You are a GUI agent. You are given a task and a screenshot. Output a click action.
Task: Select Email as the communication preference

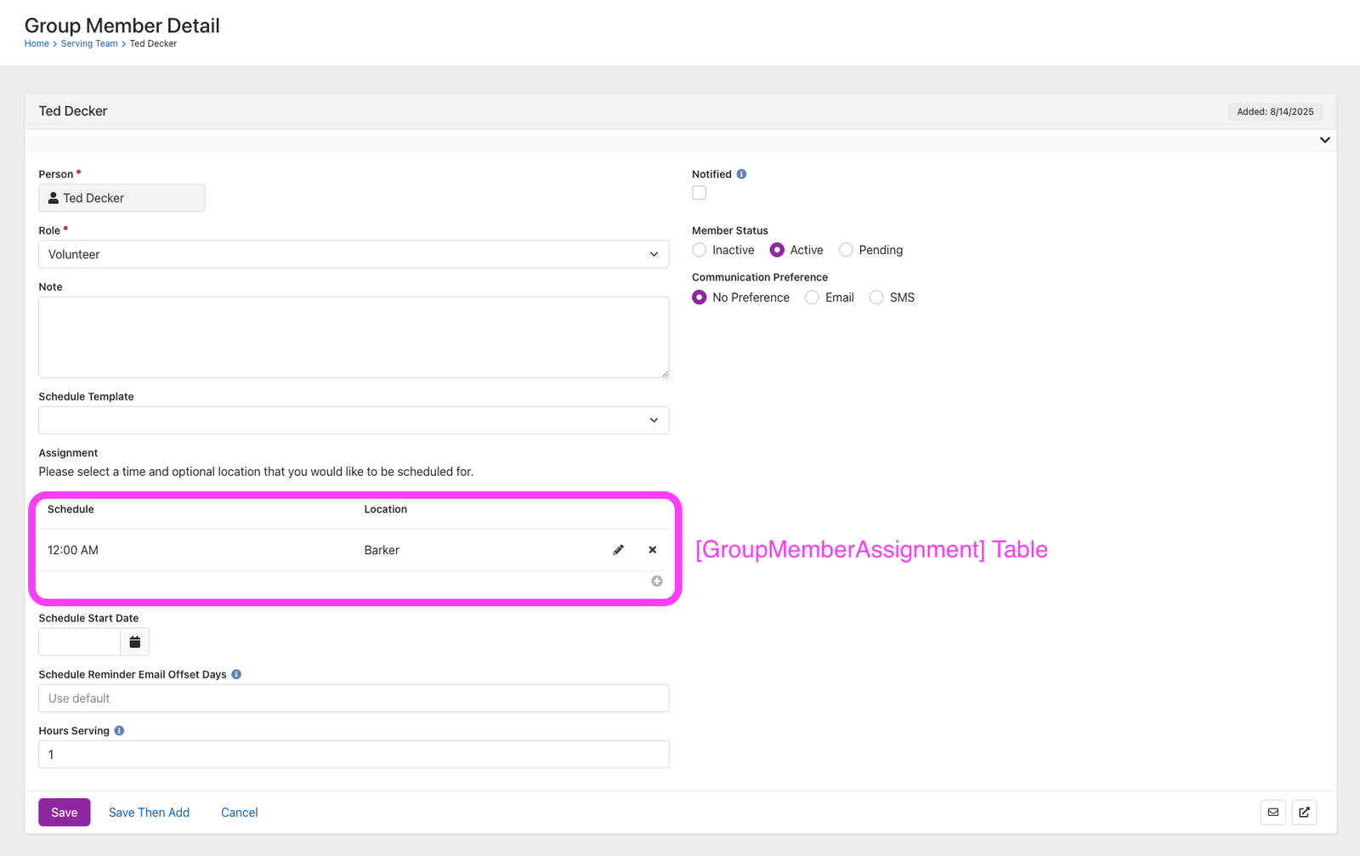coord(811,297)
